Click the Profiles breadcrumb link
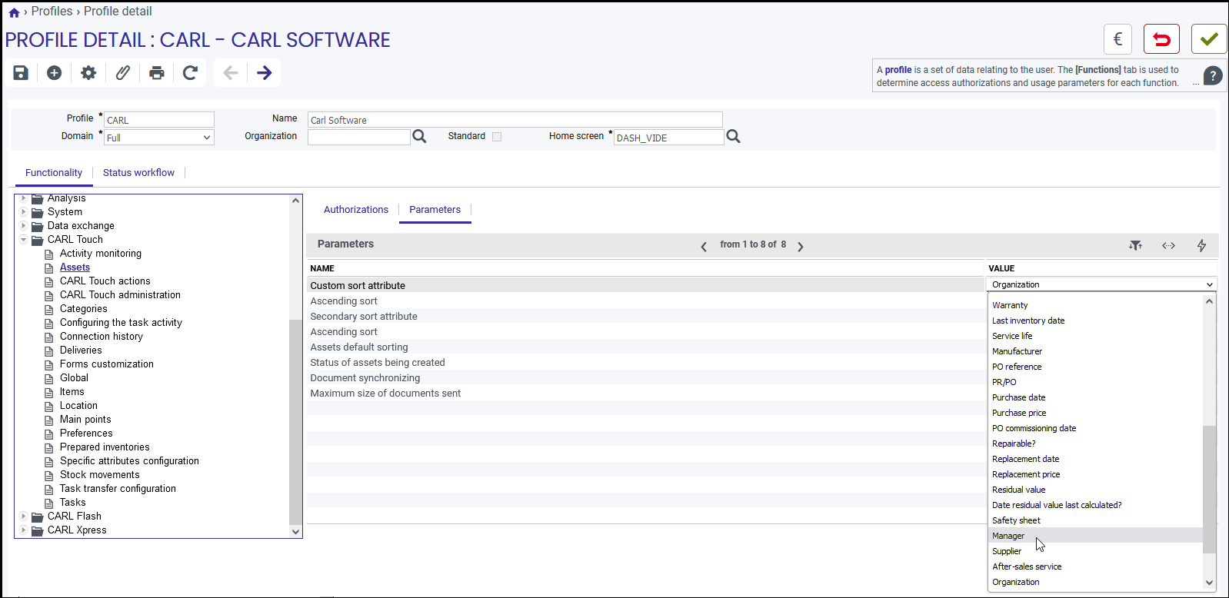The height and width of the screenshot is (598, 1229). [52, 12]
